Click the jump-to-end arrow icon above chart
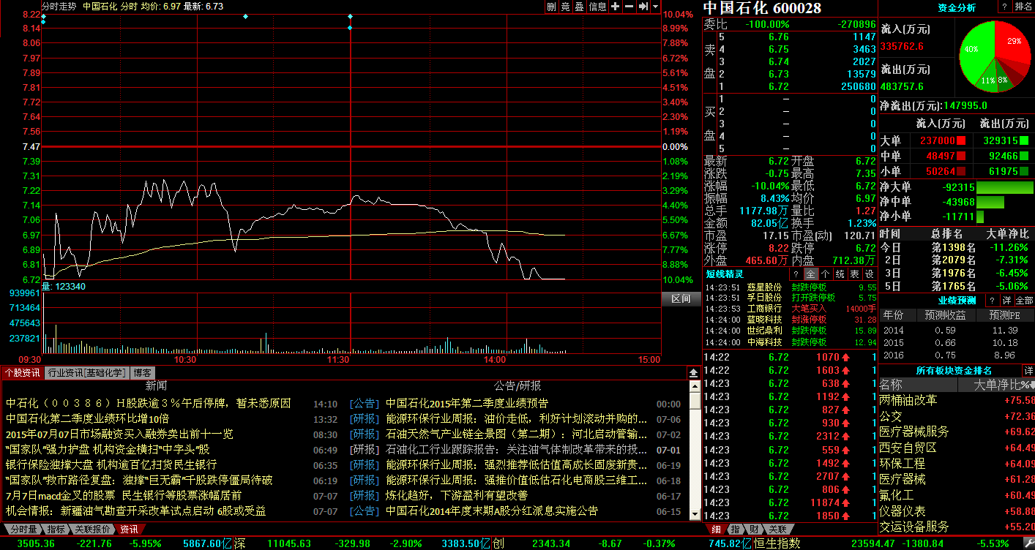Image resolution: width=1035 pixels, height=550 pixels. point(642,7)
